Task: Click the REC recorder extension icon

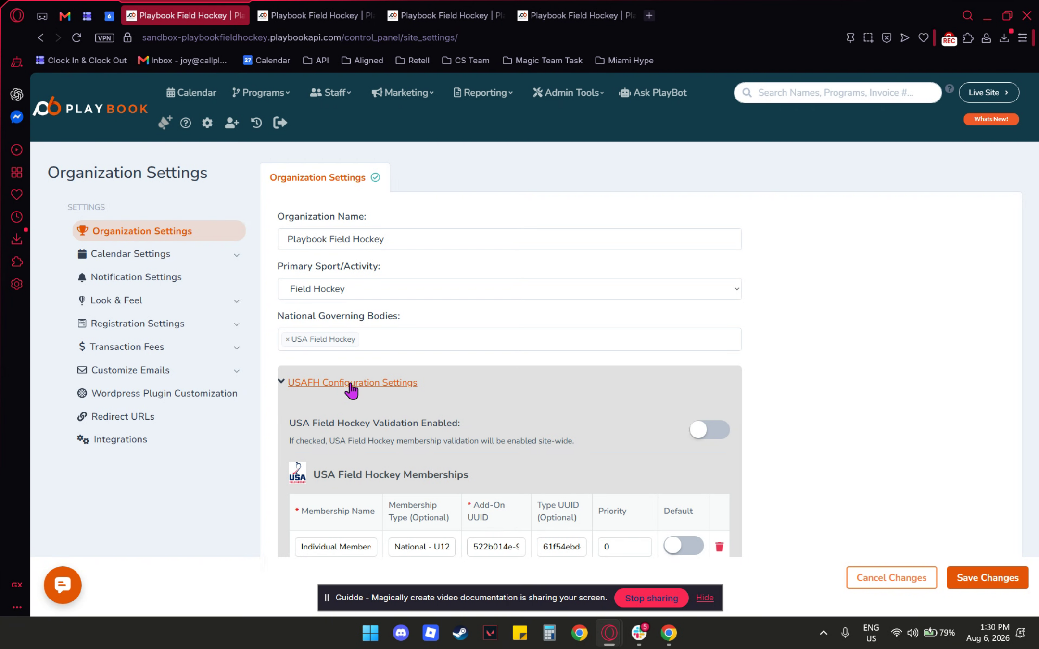Action: [x=949, y=38]
